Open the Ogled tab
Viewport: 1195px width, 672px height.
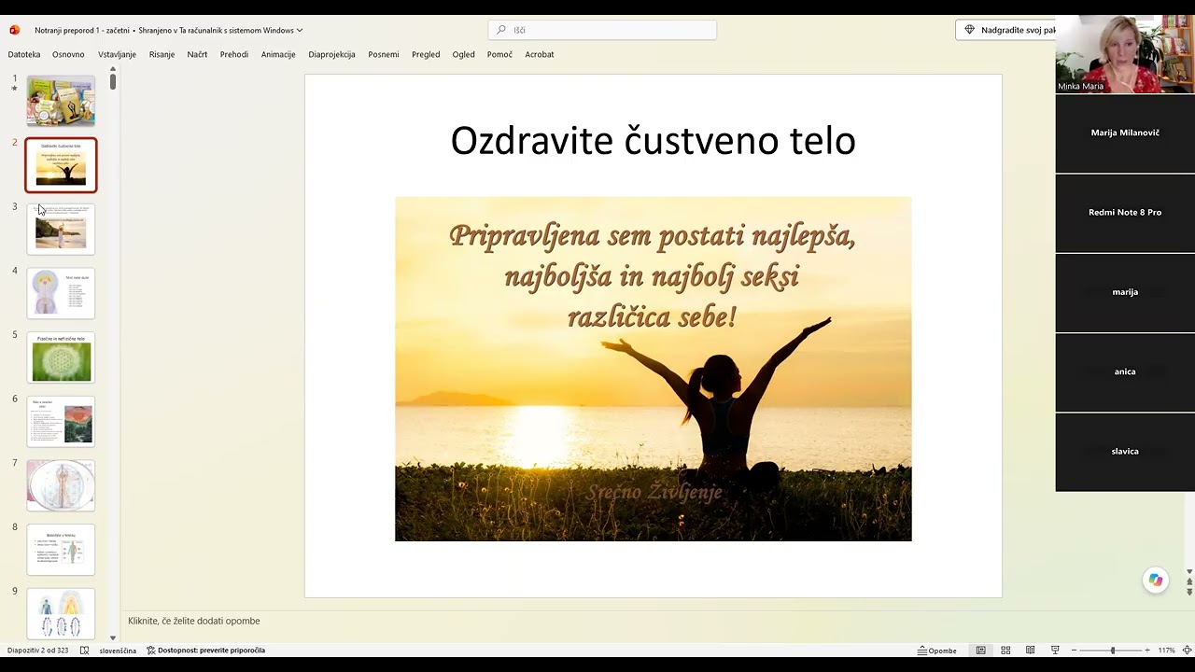coord(464,54)
